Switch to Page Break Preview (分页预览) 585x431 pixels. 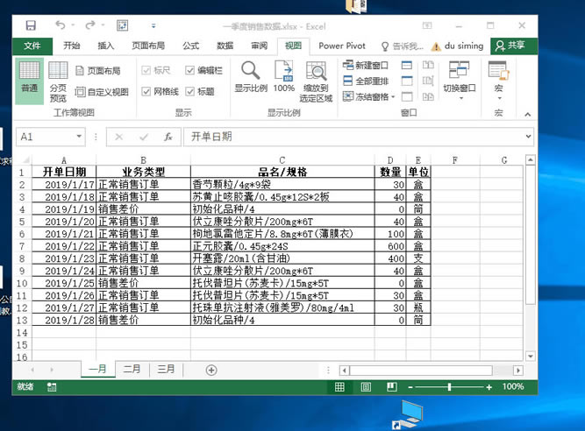(x=58, y=81)
